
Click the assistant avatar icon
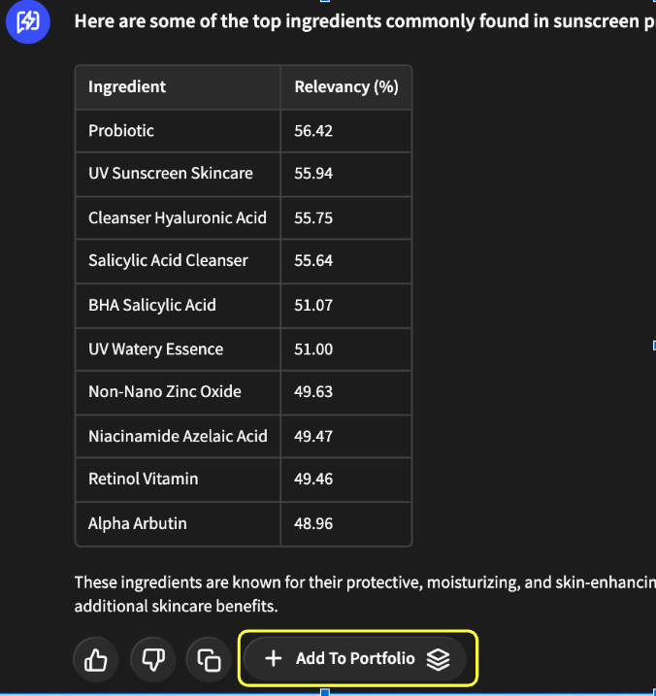point(28,21)
